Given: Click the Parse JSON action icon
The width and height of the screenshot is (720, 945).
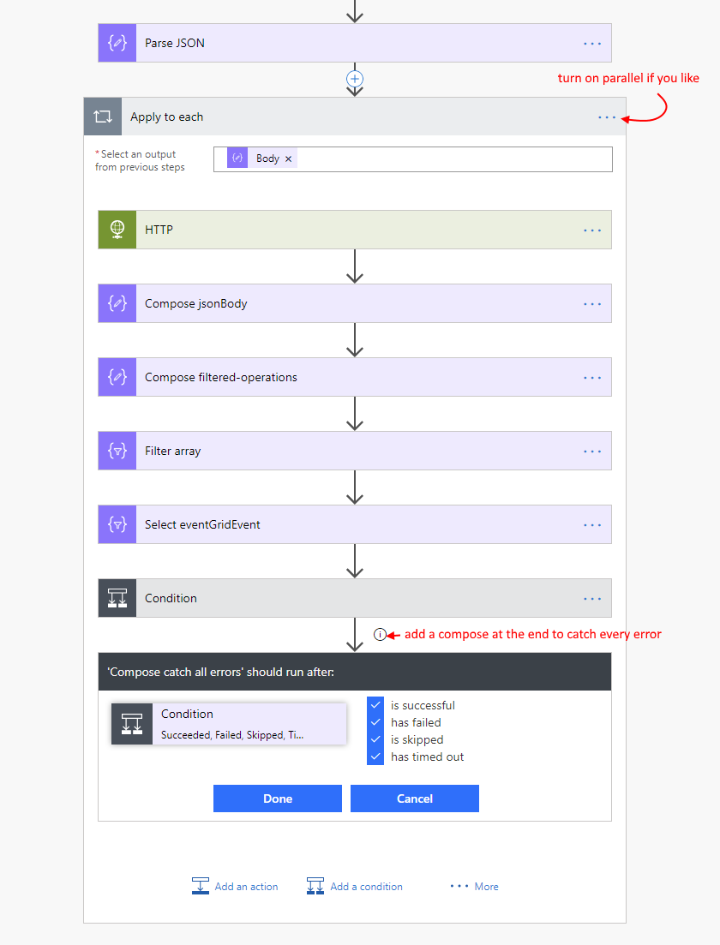Looking at the screenshot, I should [x=117, y=43].
